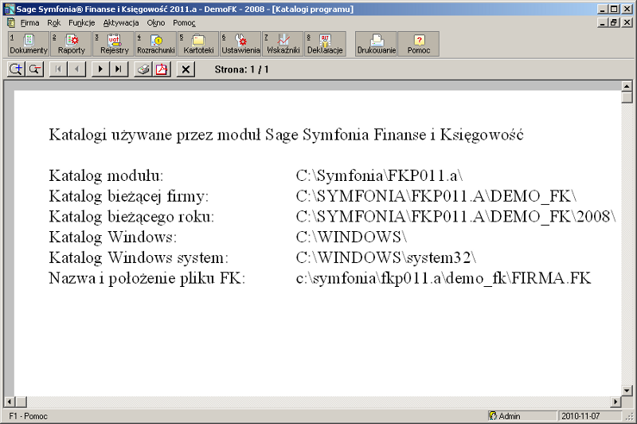Open the Raporty module
637x424 pixels.
click(71, 44)
